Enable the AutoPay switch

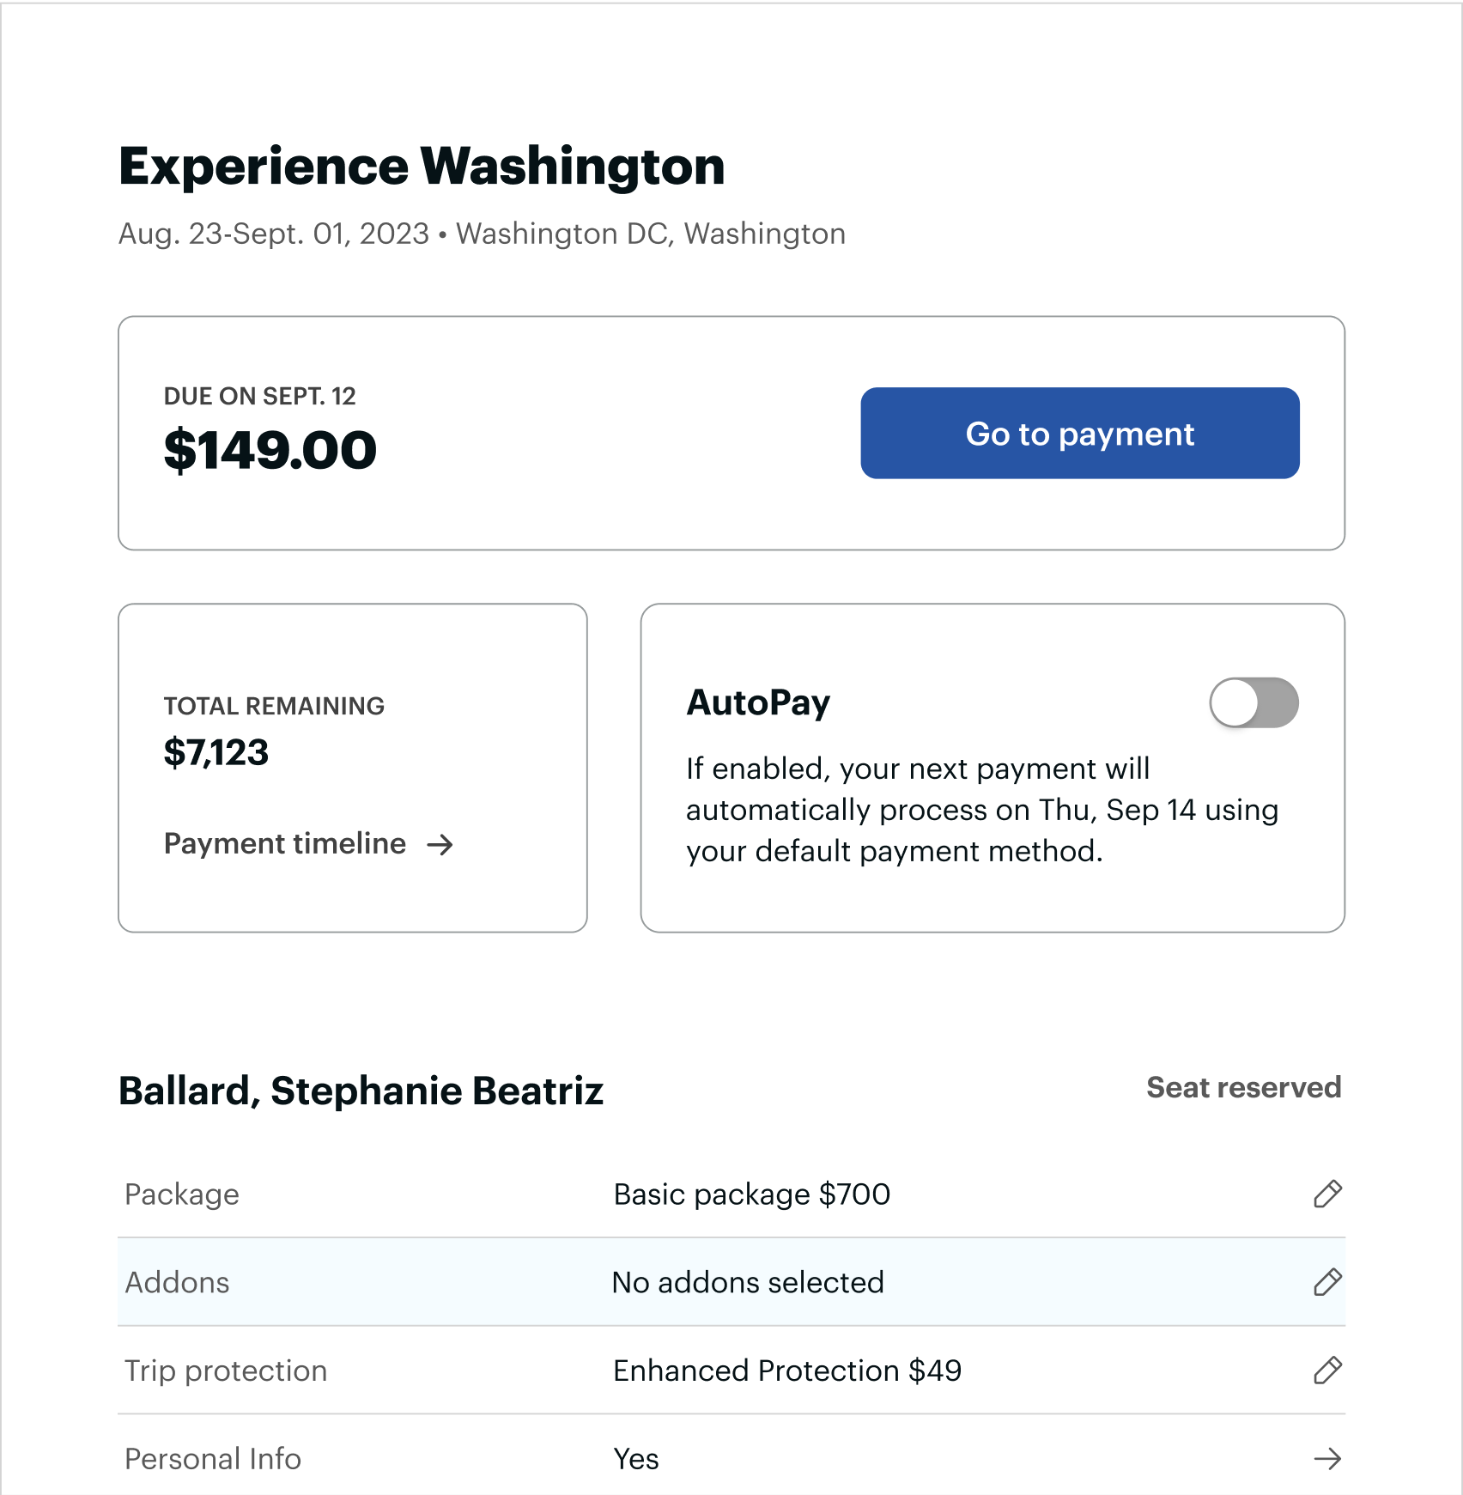1254,702
